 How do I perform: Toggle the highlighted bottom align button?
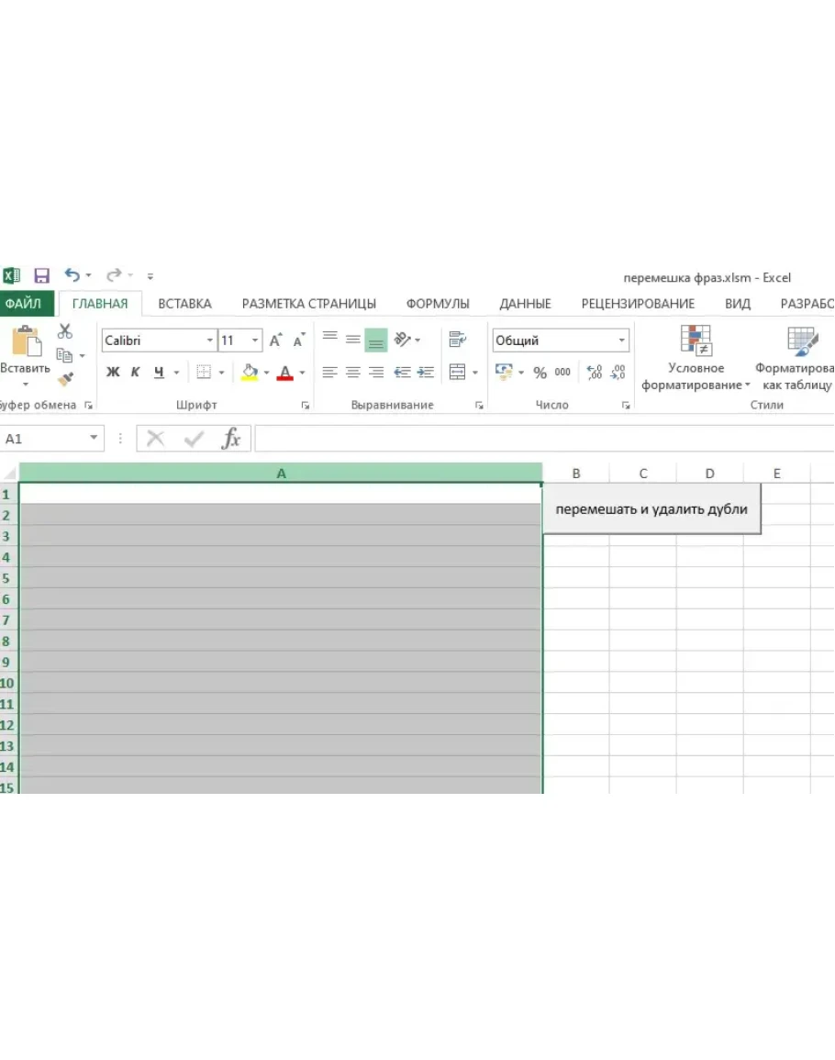[376, 340]
